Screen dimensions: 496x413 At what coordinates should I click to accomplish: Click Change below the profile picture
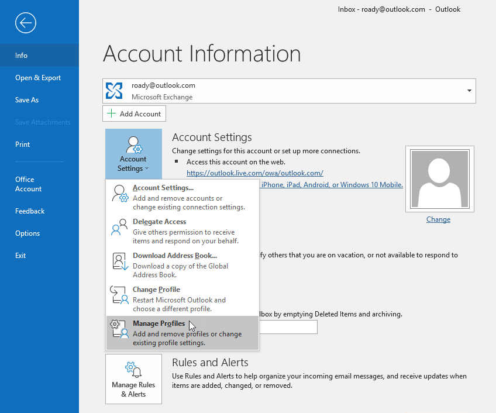[x=438, y=219]
